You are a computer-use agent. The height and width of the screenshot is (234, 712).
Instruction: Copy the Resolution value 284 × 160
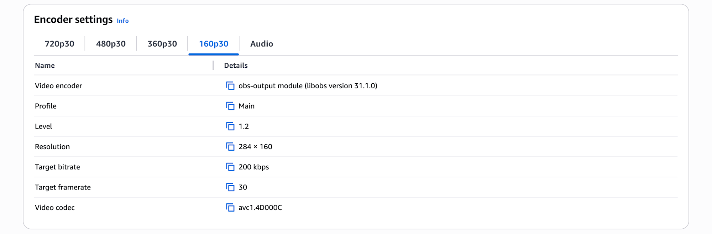(x=230, y=147)
